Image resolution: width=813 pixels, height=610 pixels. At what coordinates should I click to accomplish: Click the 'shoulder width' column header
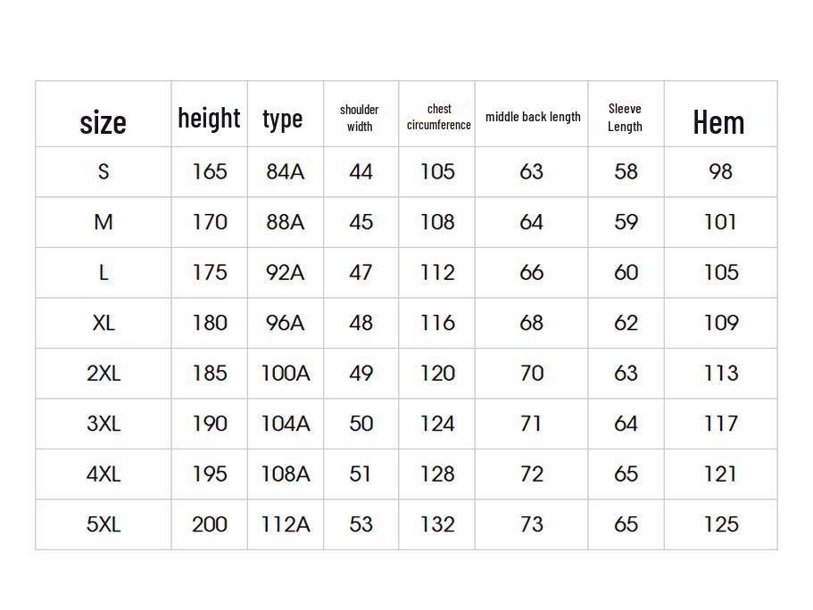(x=360, y=118)
